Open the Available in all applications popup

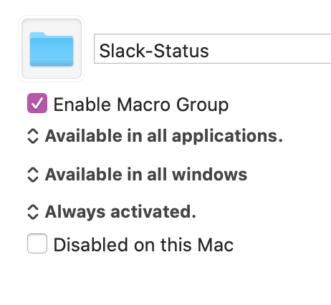pos(155,136)
